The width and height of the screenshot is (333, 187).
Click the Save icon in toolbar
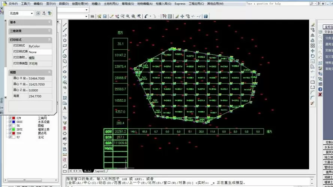pyautogui.click(x=105, y=16)
